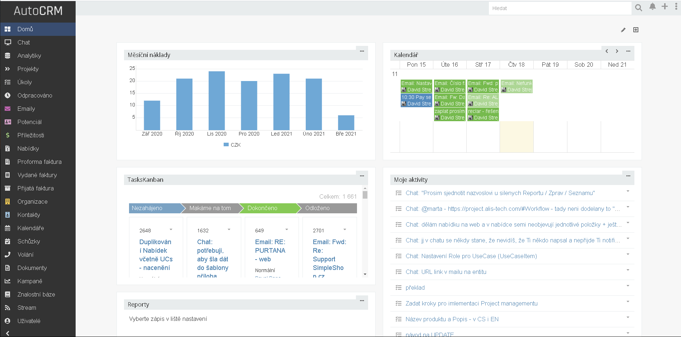Open Analytiky from the sidebar
Viewport: 681px width, 337px height.
pyautogui.click(x=29, y=56)
